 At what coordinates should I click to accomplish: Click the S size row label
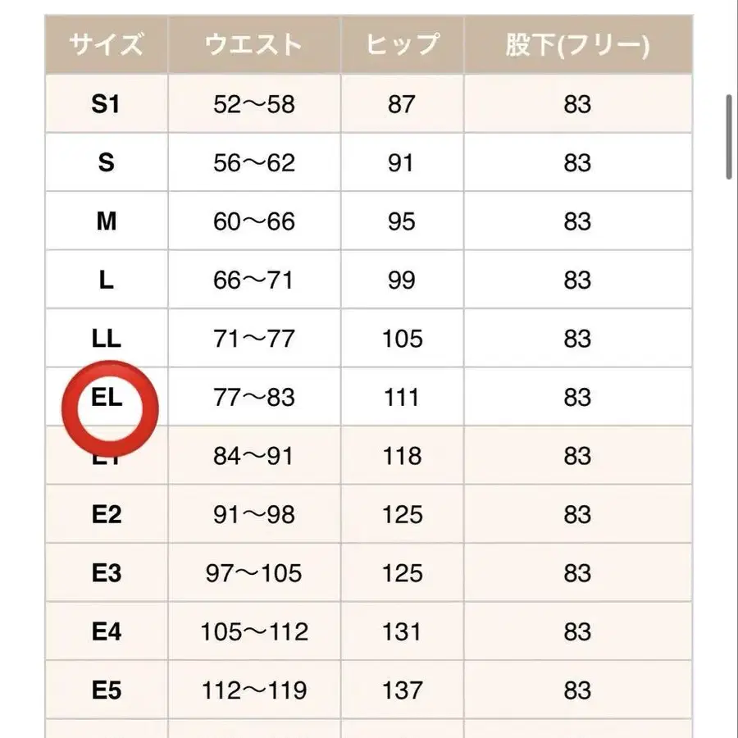pyautogui.click(x=107, y=163)
